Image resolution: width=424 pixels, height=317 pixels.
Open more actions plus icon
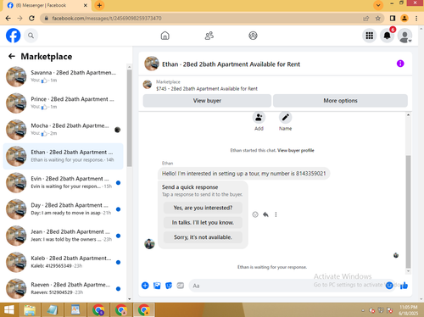coord(145,286)
